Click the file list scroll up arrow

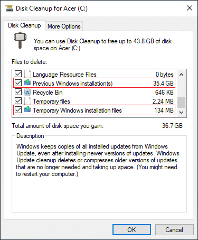tap(181, 75)
